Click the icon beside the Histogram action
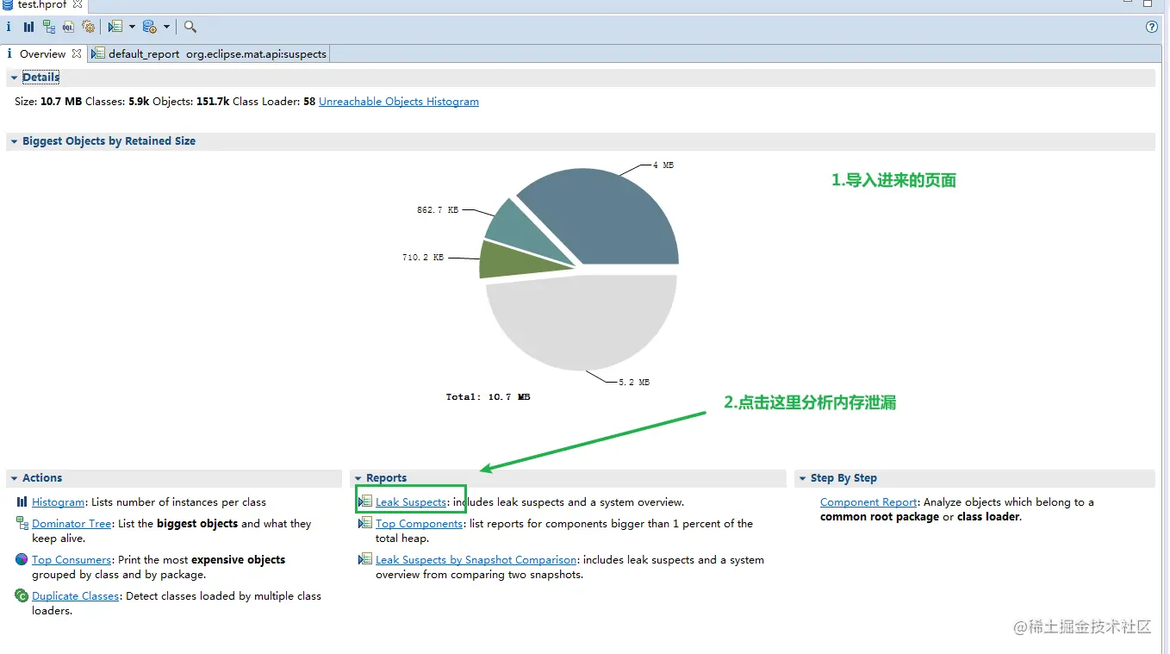This screenshot has width=1170, height=654. point(22,501)
